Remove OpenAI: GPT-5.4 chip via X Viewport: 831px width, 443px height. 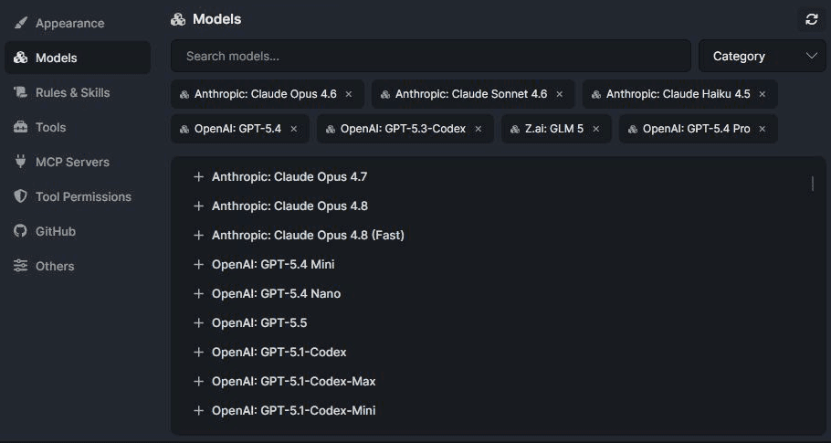(x=294, y=129)
